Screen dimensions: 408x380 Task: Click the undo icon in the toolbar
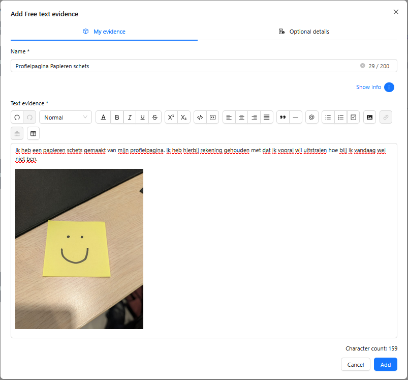tap(17, 117)
